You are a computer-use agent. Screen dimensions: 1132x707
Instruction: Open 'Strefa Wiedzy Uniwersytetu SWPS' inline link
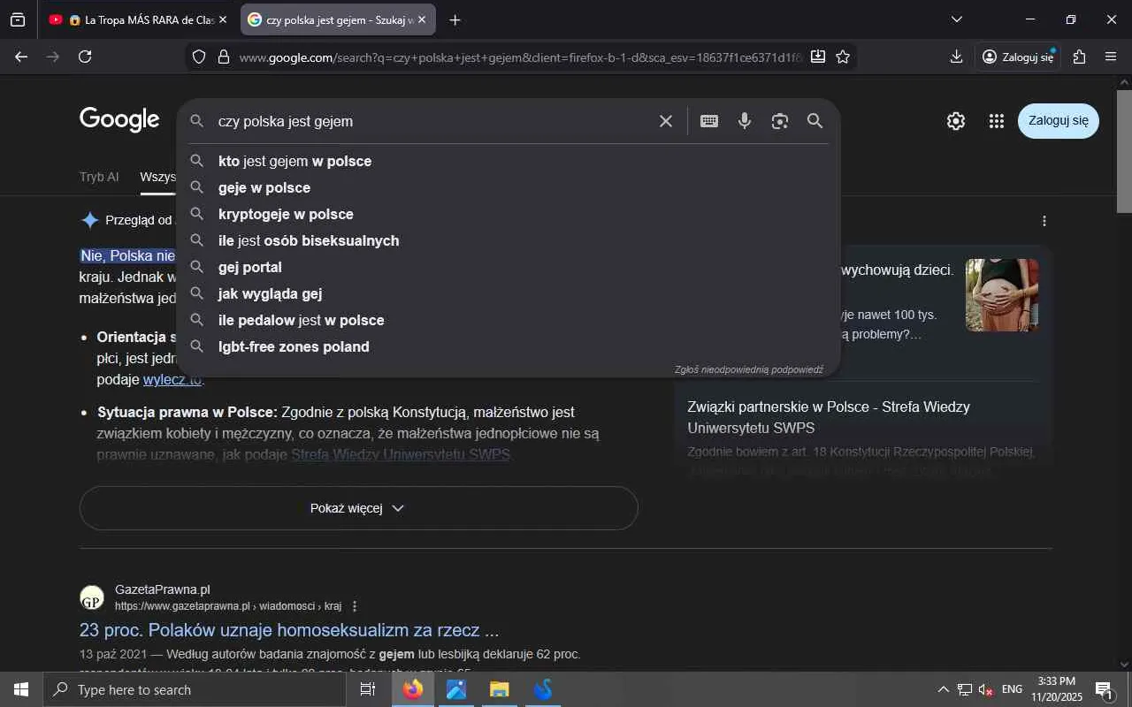[401, 455]
